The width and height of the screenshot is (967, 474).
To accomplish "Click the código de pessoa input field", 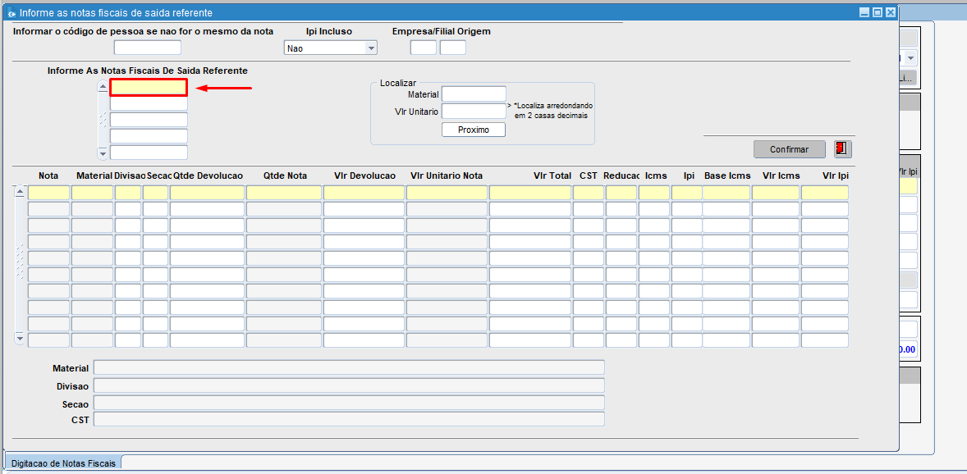I will [148, 48].
